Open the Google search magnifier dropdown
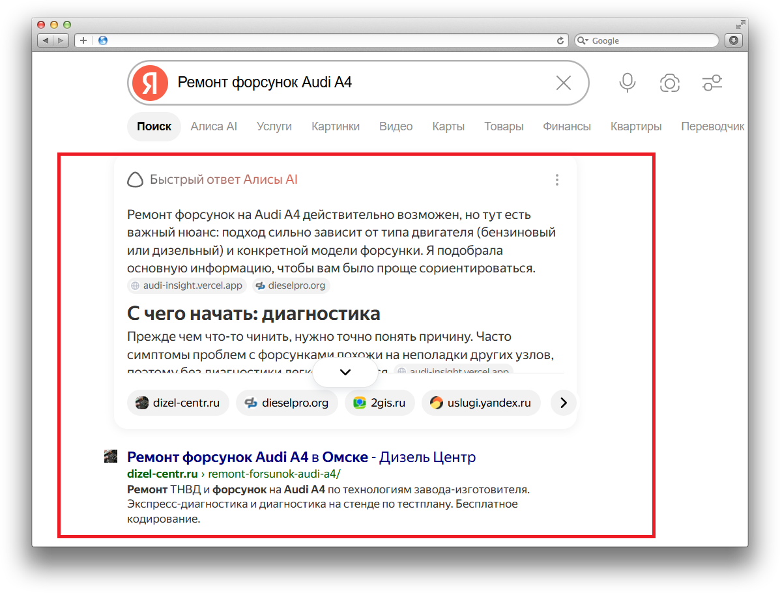The height and width of the screenshot is (593, 780). pos(583,40)
